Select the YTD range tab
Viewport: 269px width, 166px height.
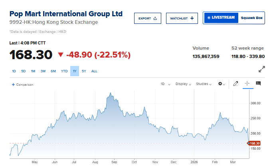(x=64, y=71)
